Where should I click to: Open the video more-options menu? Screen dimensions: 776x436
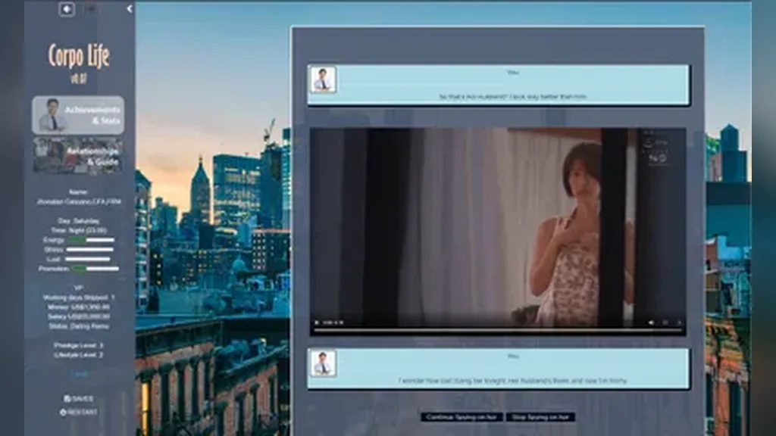click(x=680, y=322)
